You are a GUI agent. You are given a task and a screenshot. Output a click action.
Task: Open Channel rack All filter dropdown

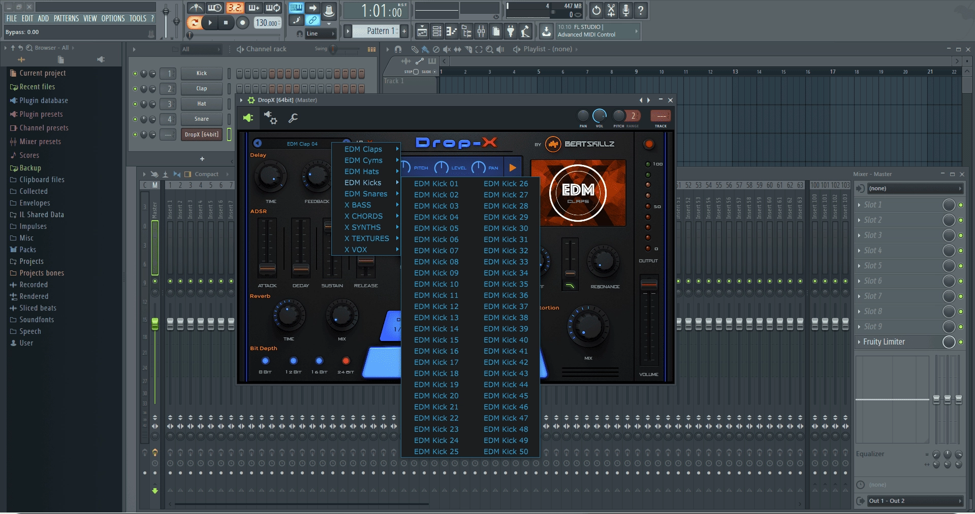201,49
